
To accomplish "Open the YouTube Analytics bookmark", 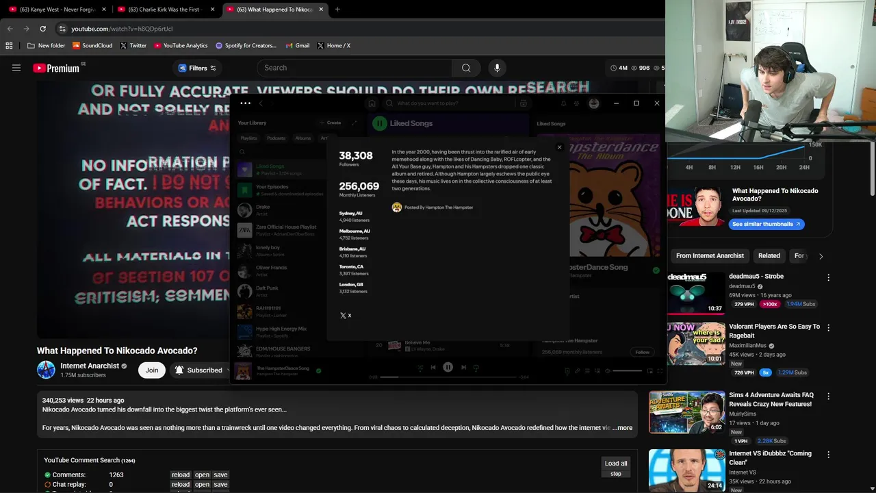I will click(x=181, y=46).
